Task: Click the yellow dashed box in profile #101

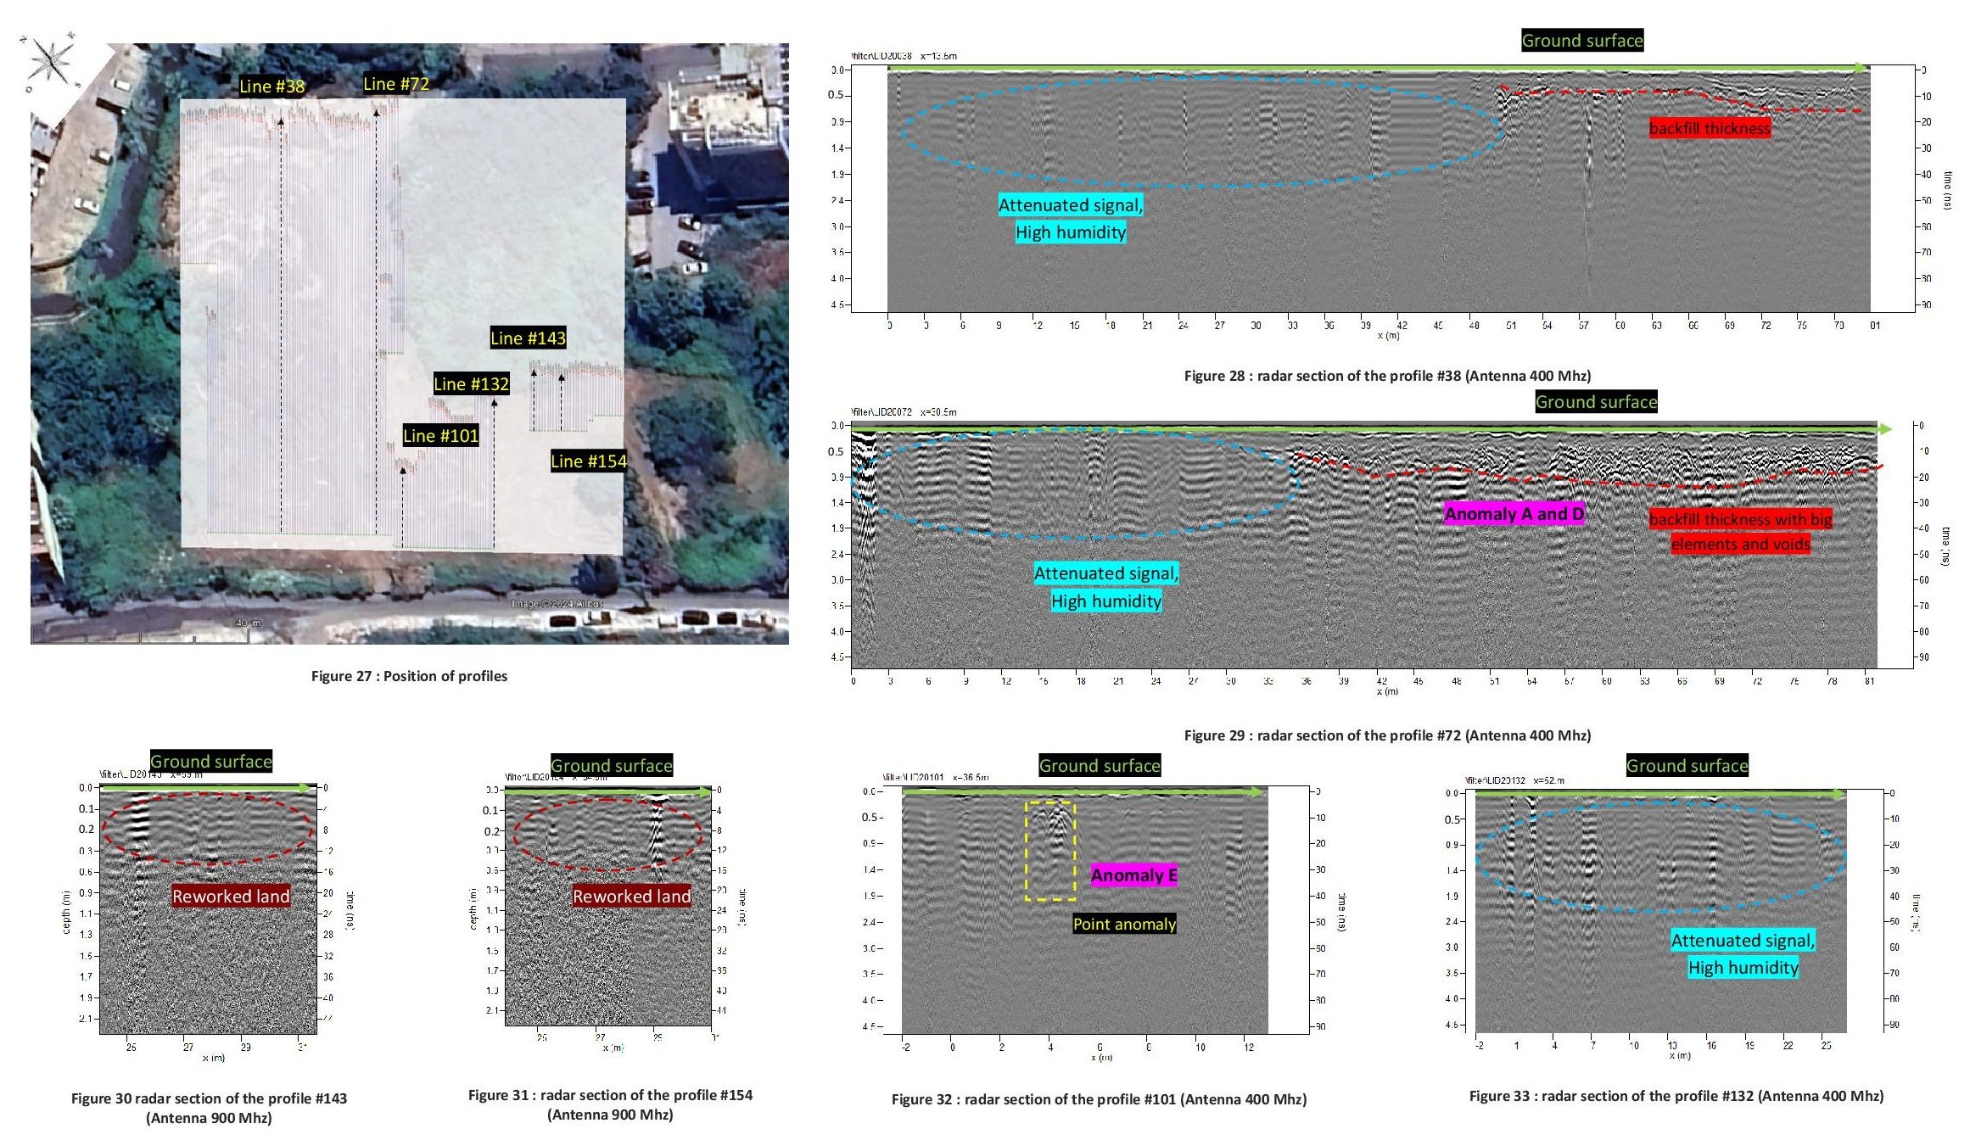Action: pyautogui.click(x=1050, y=851)
